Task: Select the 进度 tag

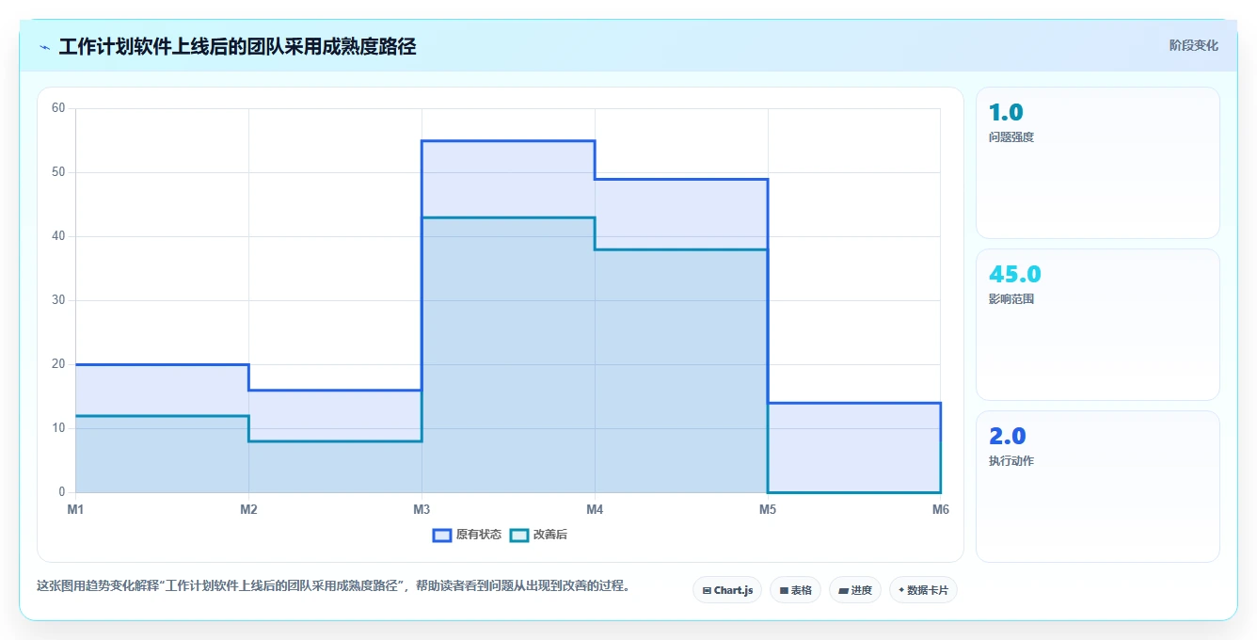Action: pyautogui.click(x=854, y=590)
